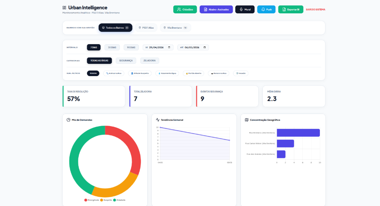Toggle Emergência legend entry in donut chart
Screen dimensions: 380x206
pos(92,200)
